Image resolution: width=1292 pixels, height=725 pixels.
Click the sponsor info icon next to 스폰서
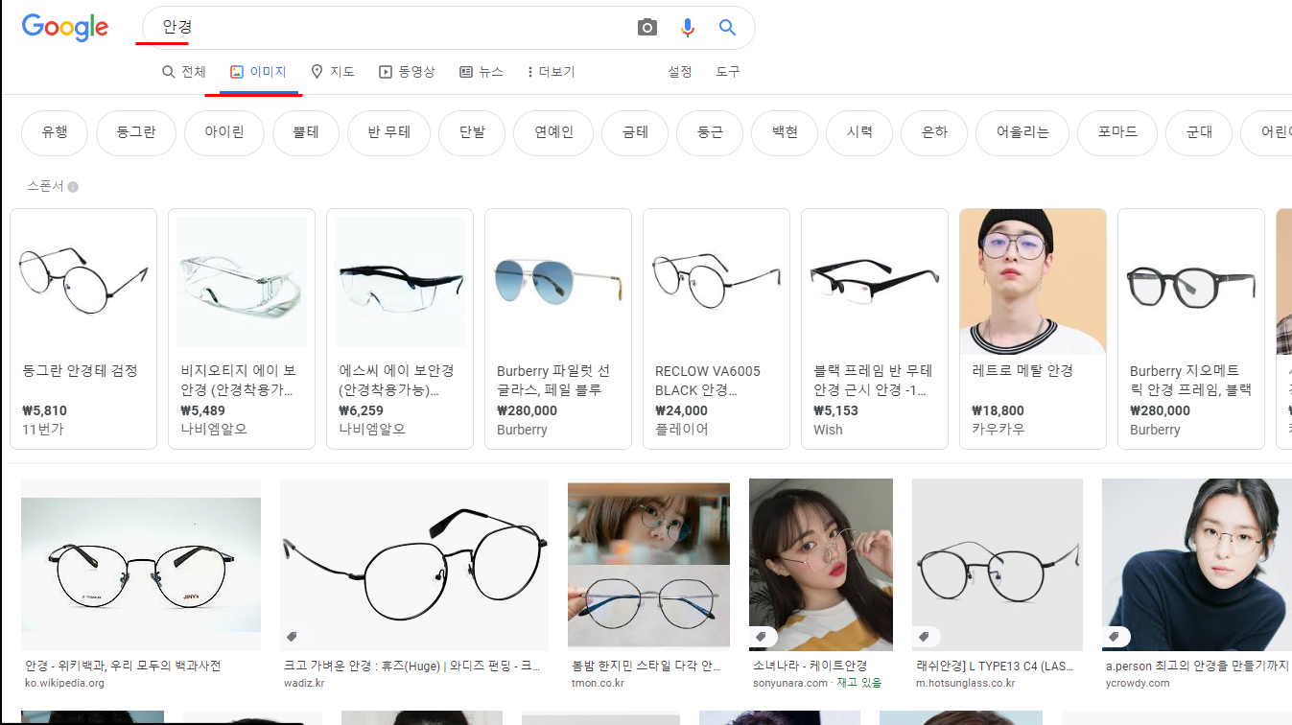(73, 187)
